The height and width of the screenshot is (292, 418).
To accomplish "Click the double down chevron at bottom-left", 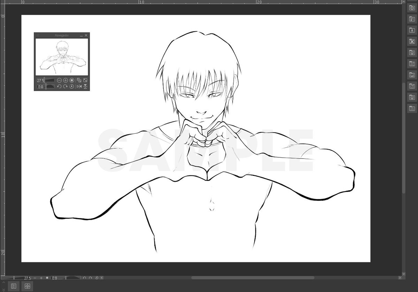I will [3, 290].
